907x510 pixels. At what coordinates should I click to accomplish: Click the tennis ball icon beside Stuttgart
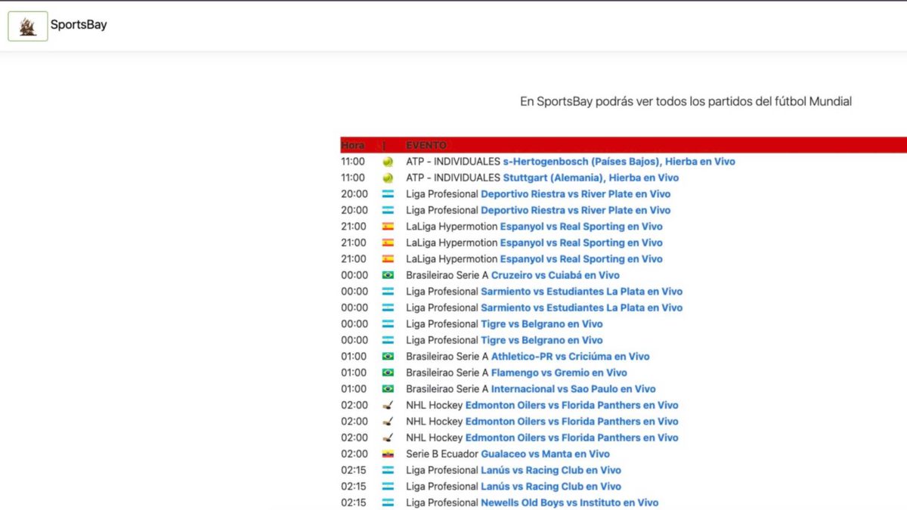(388, 178)
